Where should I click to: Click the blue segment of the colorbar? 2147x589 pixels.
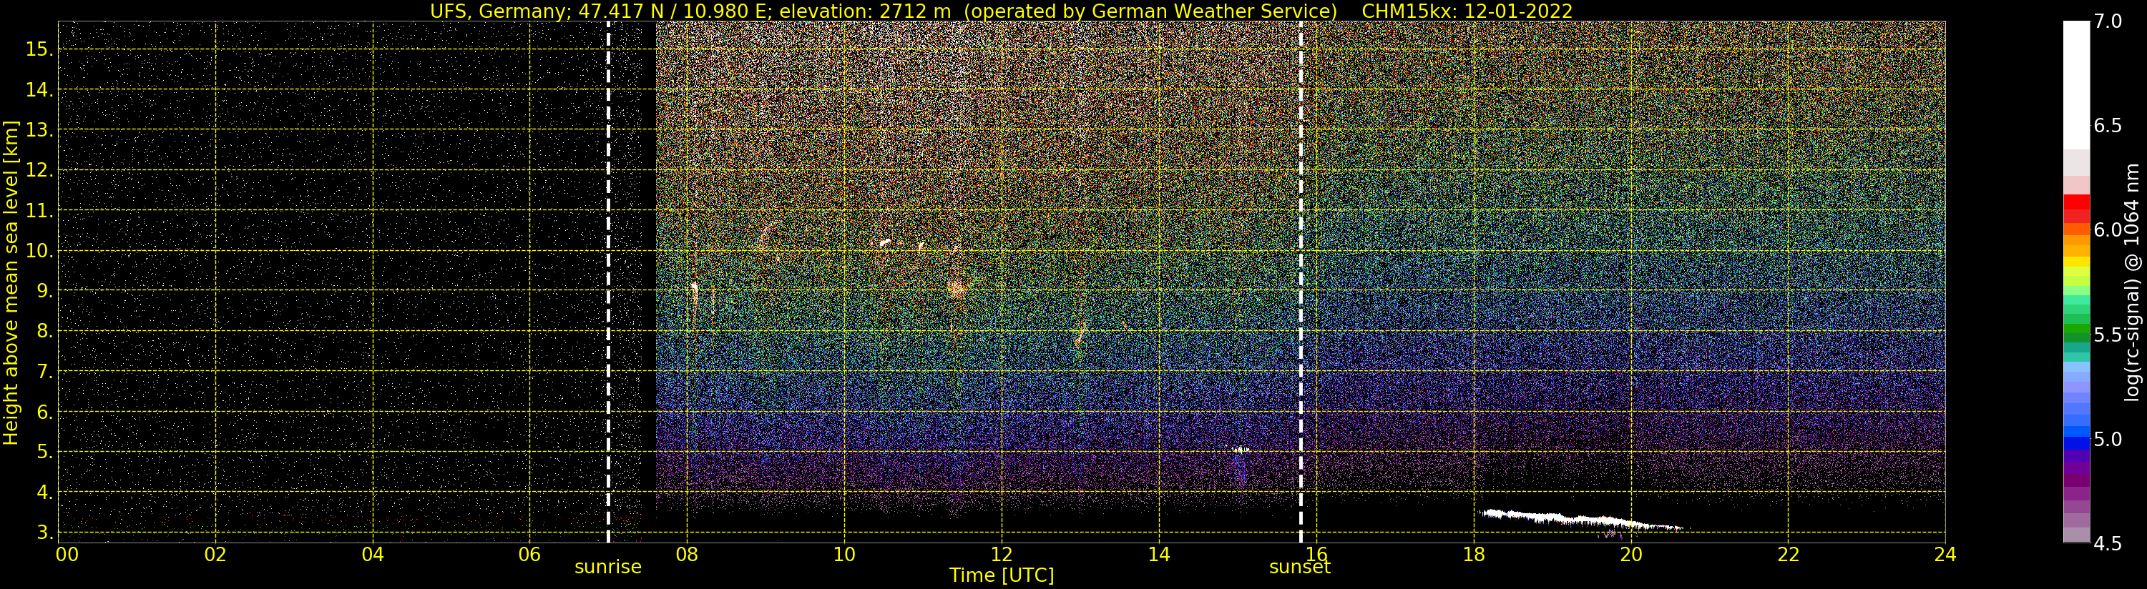(2076, 443)
